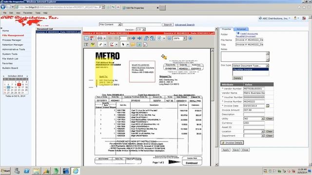312x175 pixels.
Task: Add a yellow sticky note annotation
Action: 133,45
